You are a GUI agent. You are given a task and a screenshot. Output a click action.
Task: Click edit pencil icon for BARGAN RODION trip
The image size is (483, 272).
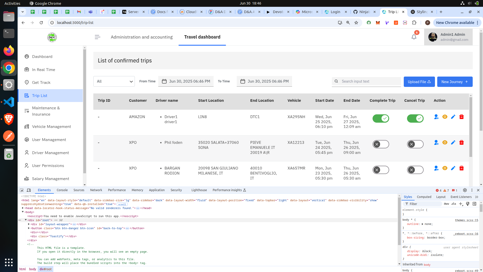[453, 168]
